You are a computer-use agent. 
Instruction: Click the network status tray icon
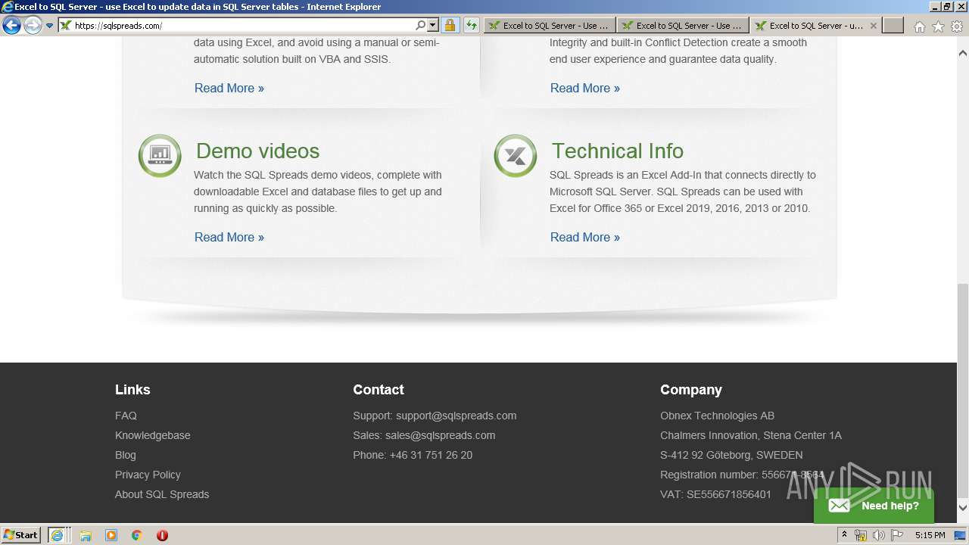coord(861,535)
